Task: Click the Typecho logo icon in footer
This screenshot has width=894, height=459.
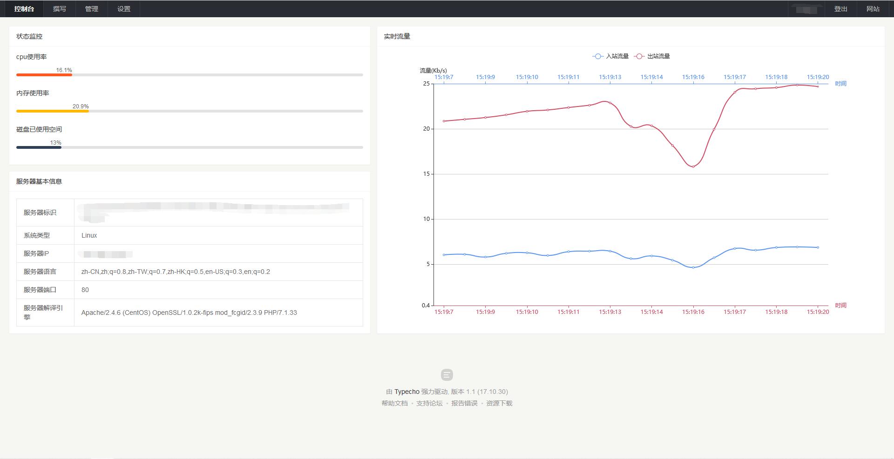Action: tap(447, 375)
